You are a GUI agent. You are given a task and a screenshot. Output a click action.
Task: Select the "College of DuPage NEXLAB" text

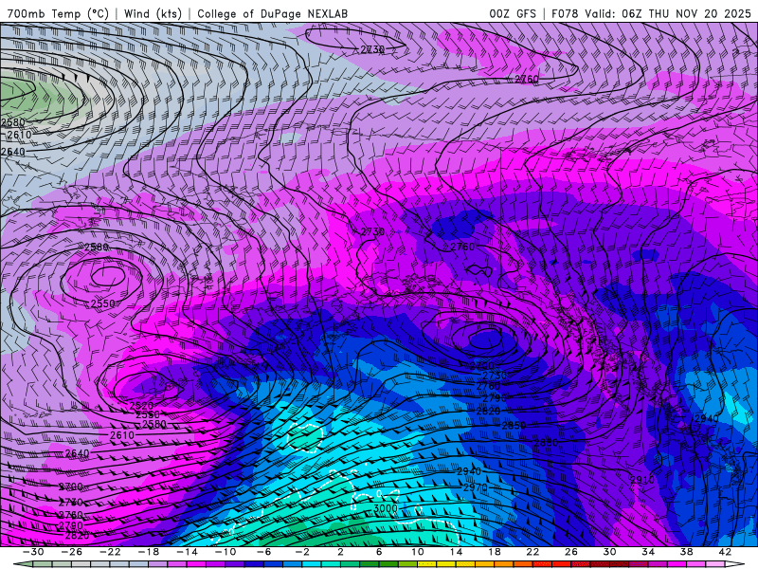[272, 13]
